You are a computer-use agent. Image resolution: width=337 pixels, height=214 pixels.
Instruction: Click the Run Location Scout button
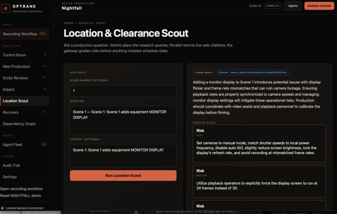pos(123,176)
